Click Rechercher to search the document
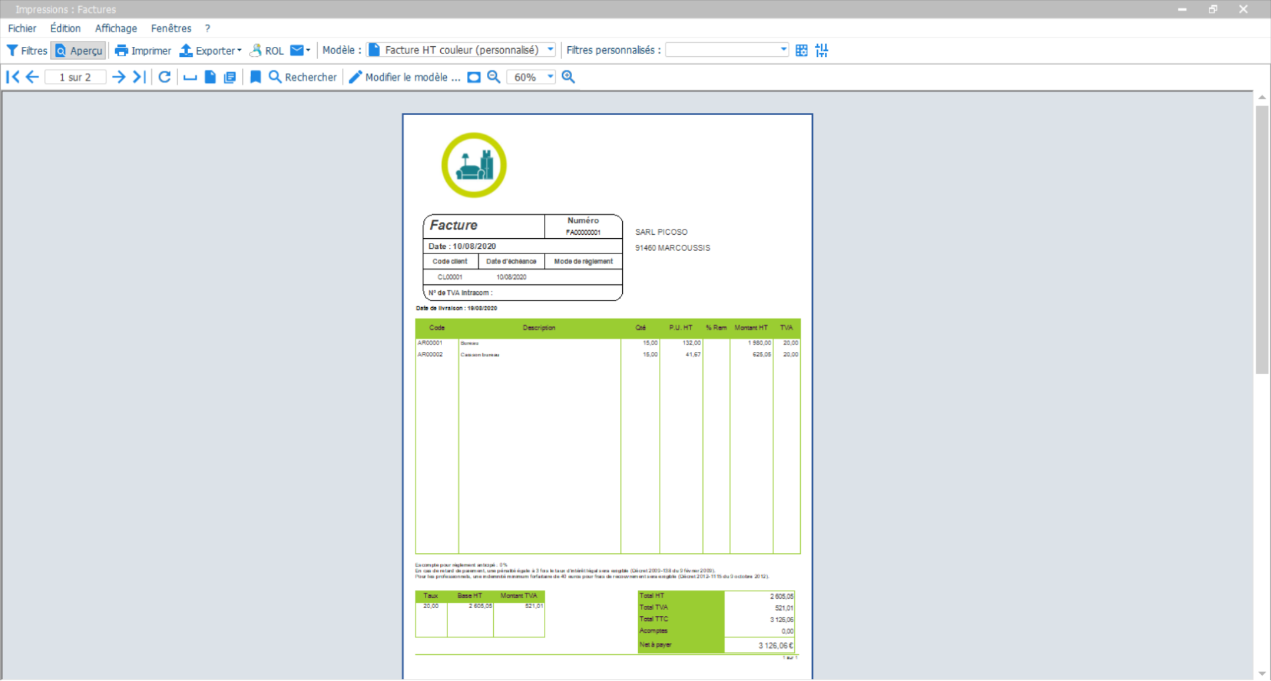Image resolution: width=1271 pixels, height=681 pixels. coord(302,77)
